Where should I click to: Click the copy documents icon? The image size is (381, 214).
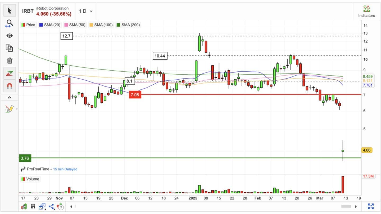10,48
